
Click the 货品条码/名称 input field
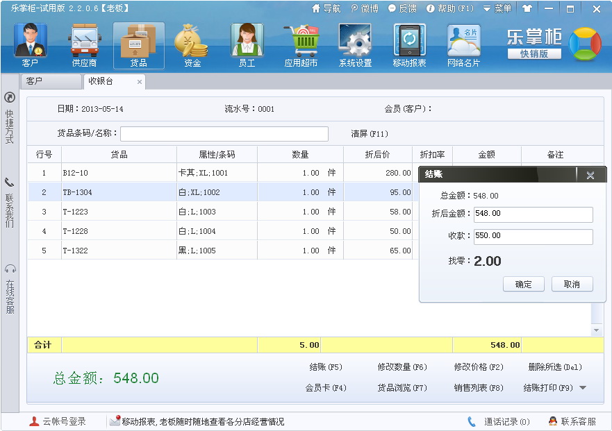(224, 134)
